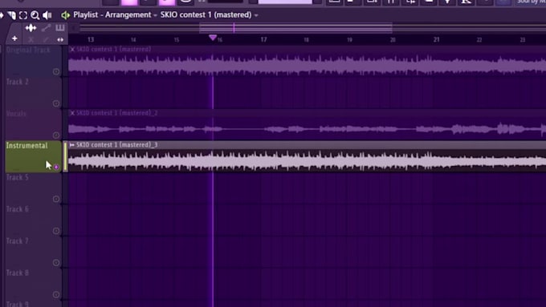Image resolution: width=546 pixels, height=307 pixels.
Task: Click the horizontal overview scrollbar thumb
Action: [x=296, y=28]
